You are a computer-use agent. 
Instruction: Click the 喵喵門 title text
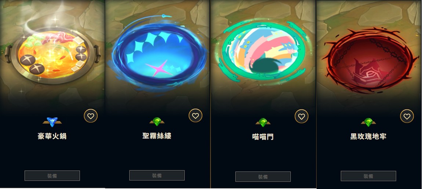tap(263, 137)
